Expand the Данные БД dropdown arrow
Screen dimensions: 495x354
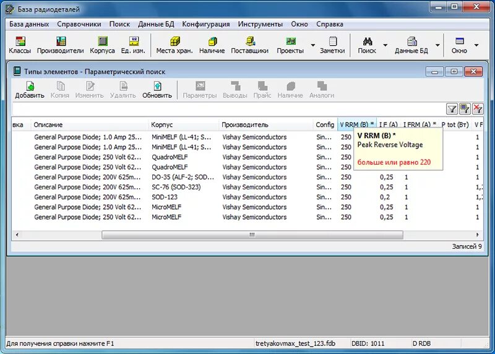(x=437, y=45)
